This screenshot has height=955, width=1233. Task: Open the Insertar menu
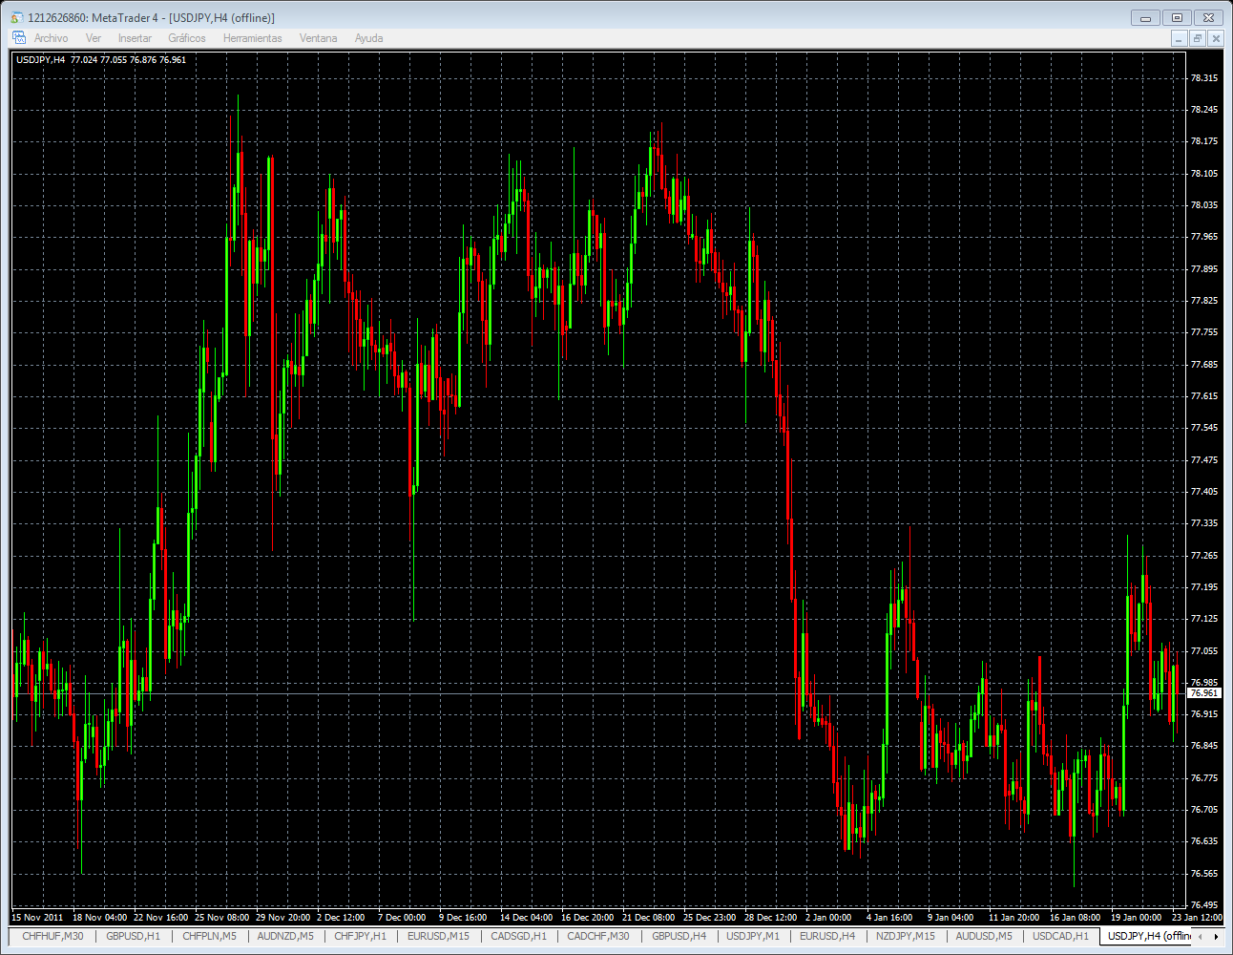point(135,38)
